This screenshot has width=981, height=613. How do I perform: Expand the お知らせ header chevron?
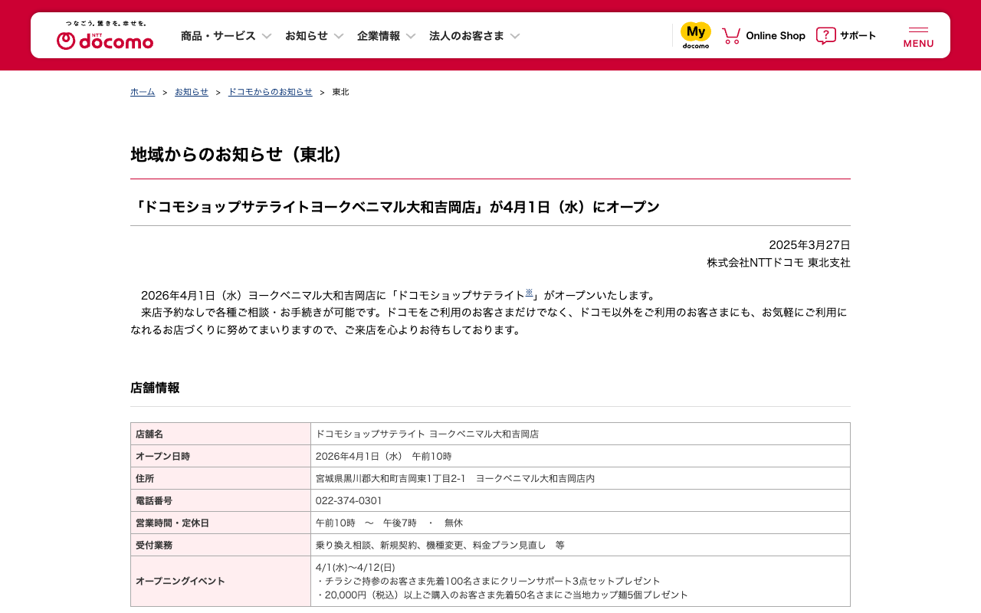339,36
